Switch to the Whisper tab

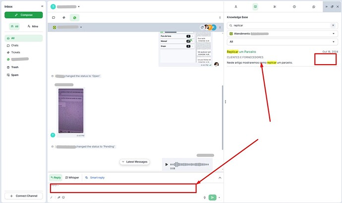pyautogui.click(x=72, y=177)
